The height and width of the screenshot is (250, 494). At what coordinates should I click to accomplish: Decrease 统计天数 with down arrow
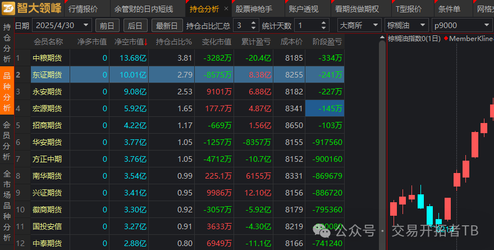[323, 29]
